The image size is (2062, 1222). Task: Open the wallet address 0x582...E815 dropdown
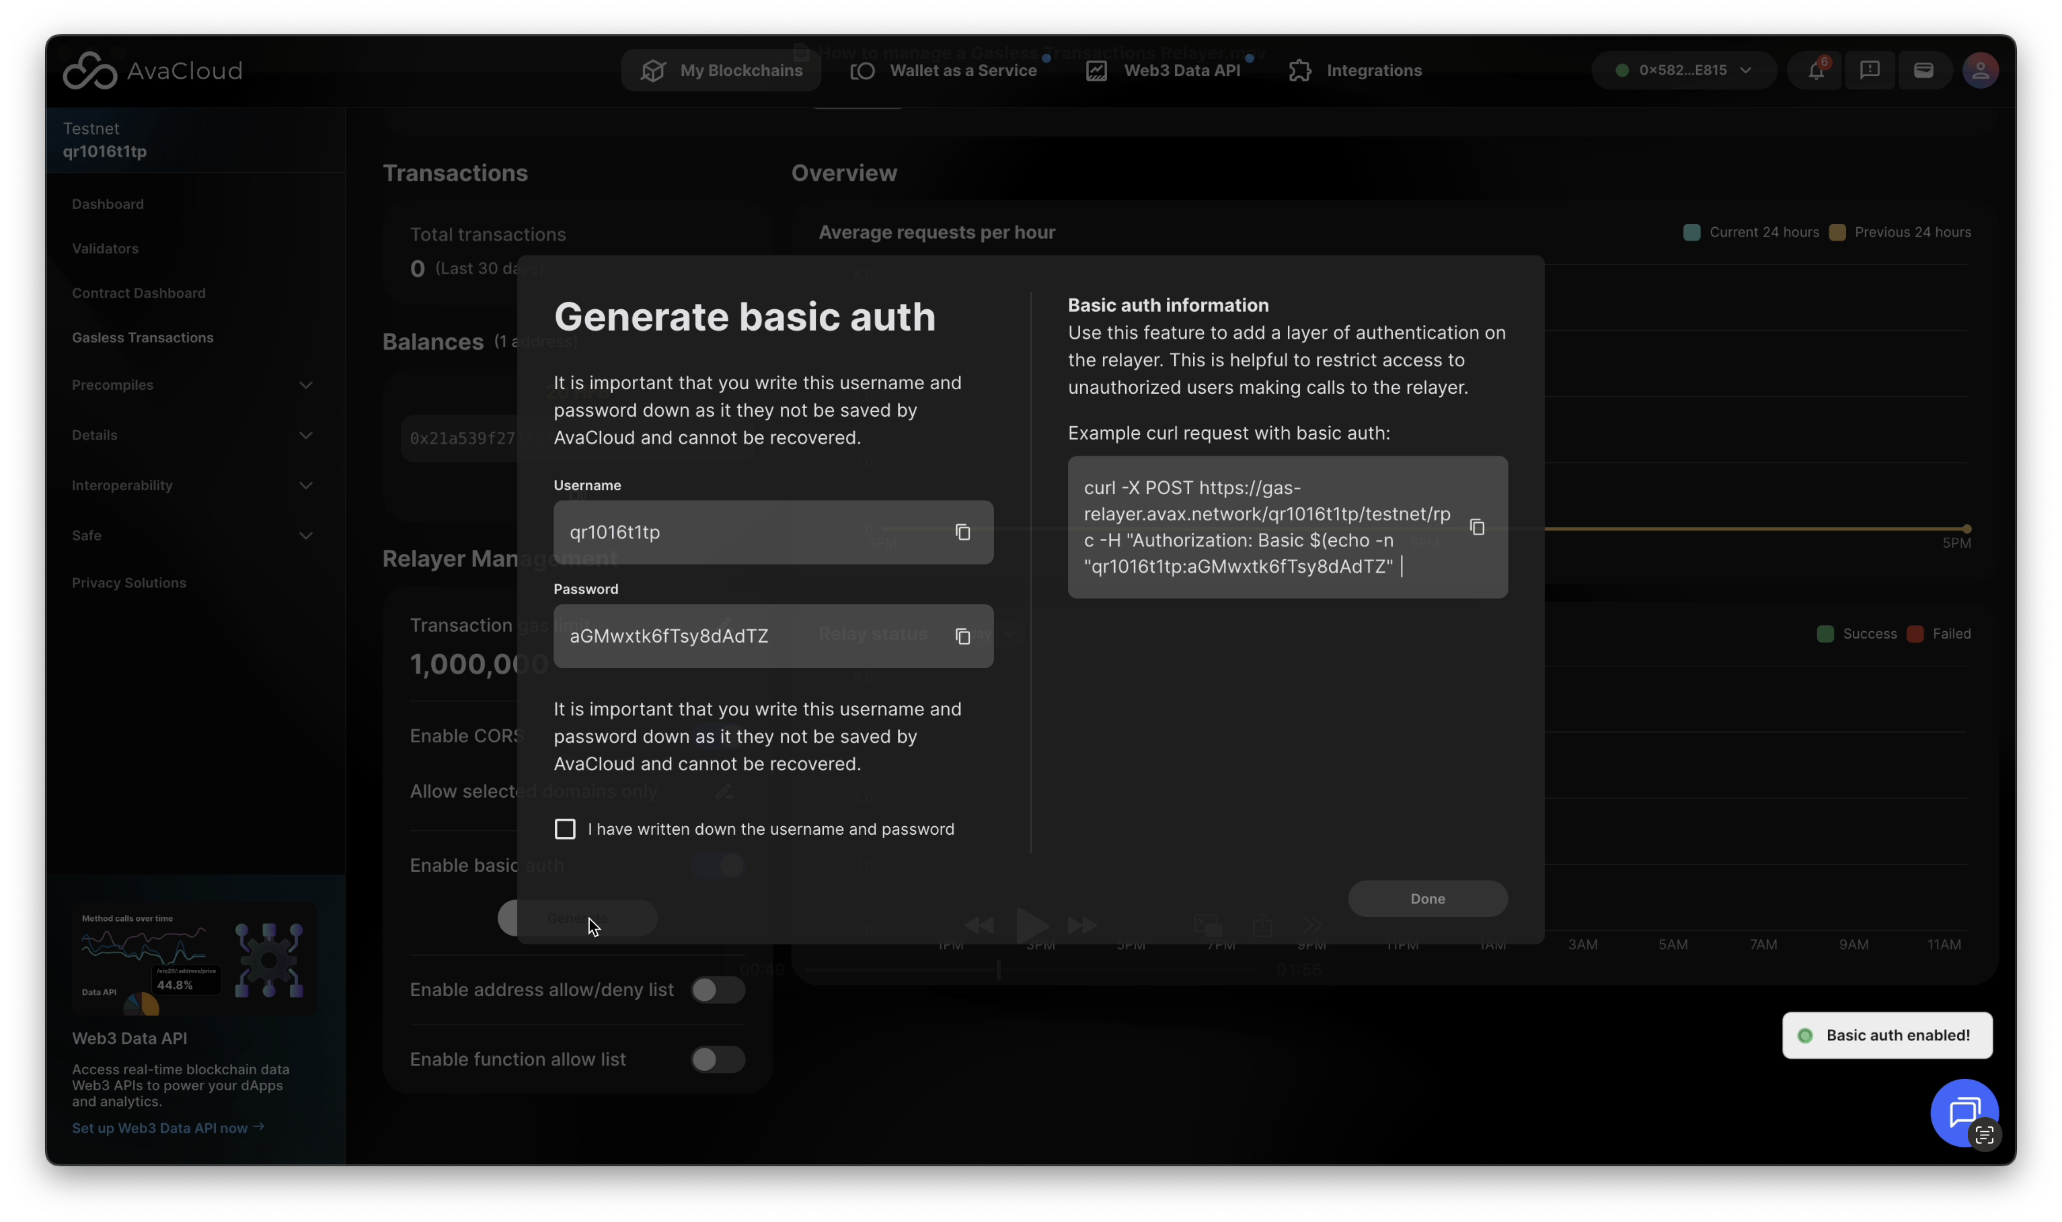pyautogui.click(x=1683, y=71)
